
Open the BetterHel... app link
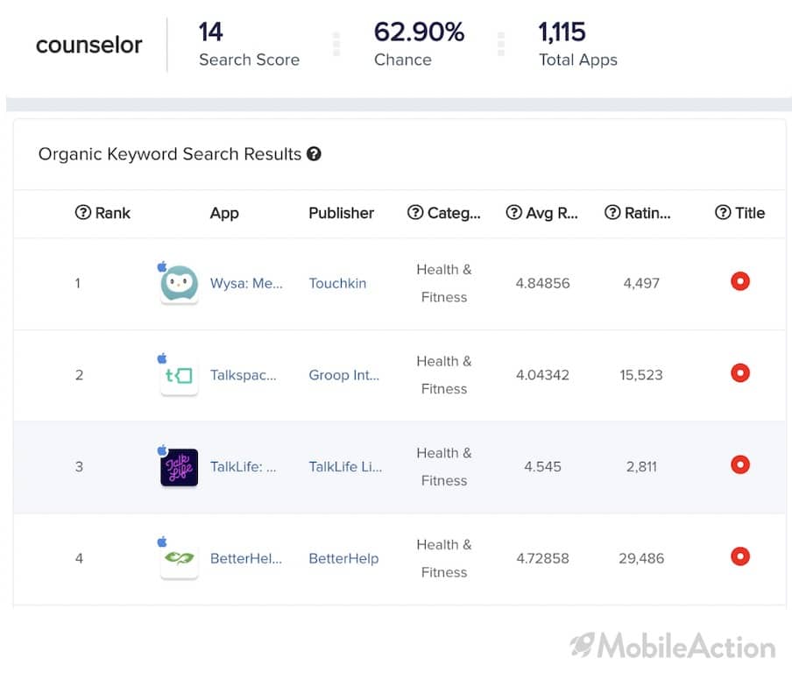246,559
